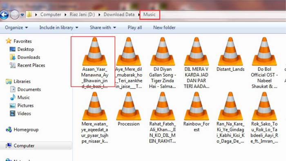The height and width of the screenshot is (161, 286).
Task: Open Pictures library in the sidebar
Action: 22,105
